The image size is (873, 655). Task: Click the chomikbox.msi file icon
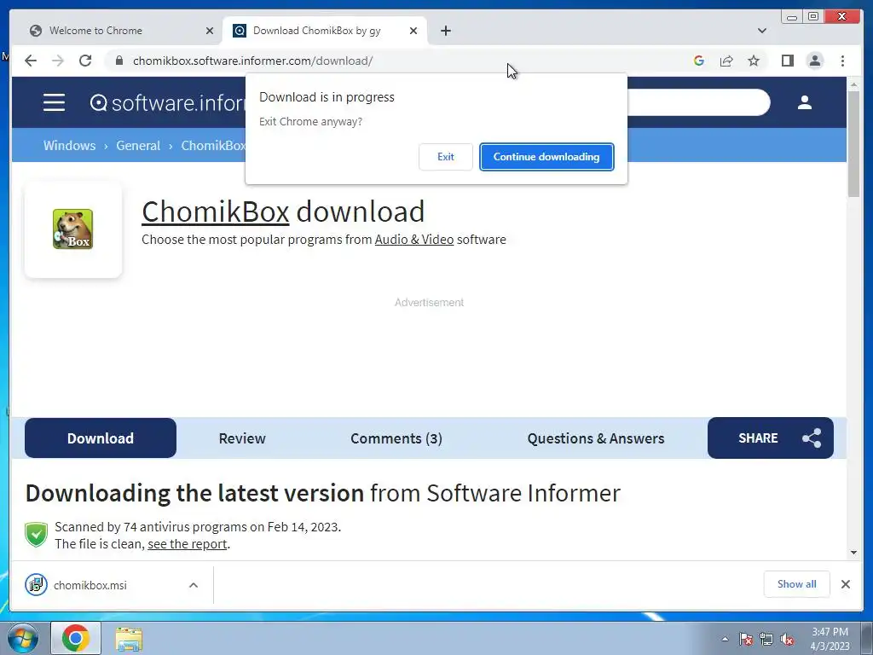(x=36, y=585)
